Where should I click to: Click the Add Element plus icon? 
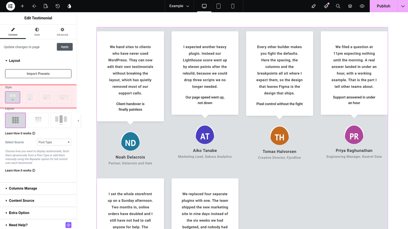[22, 6]
